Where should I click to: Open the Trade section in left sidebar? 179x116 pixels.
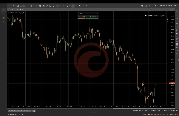[x=4, y=10]
